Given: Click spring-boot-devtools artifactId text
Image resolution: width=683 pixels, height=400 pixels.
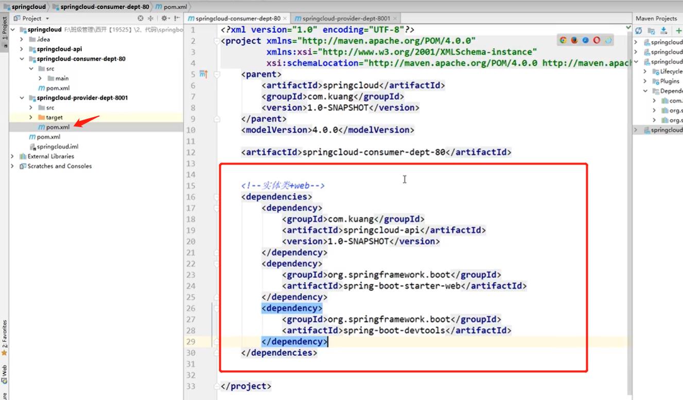Looking at the screenshot, I should click(394, 331).
